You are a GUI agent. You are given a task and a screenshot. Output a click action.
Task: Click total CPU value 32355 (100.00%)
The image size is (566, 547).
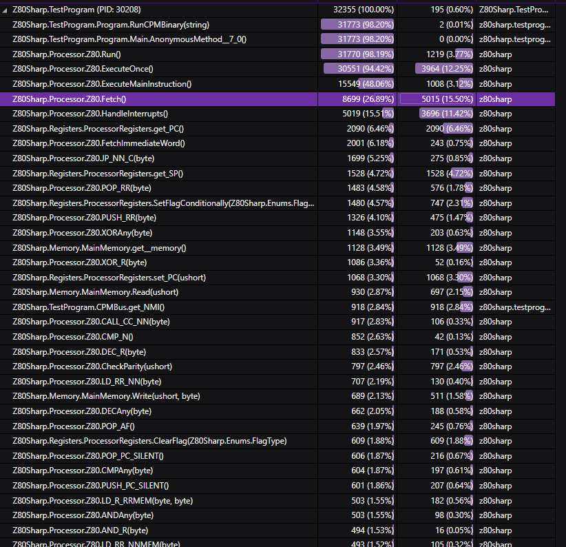[x=363, y=10]
